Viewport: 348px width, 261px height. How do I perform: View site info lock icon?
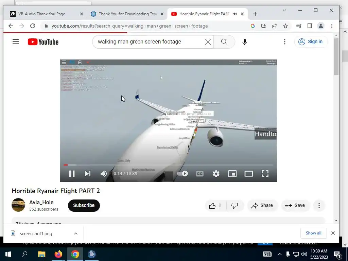(46, 26)
